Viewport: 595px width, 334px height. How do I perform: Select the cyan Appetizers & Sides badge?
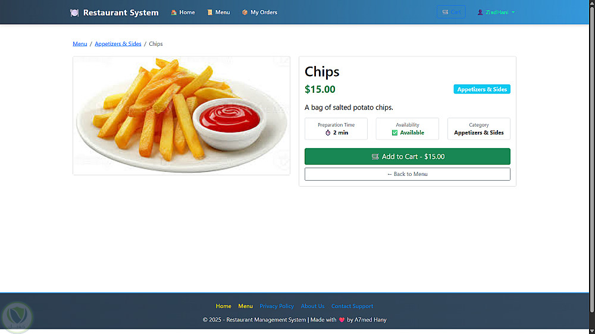point(482,89)
